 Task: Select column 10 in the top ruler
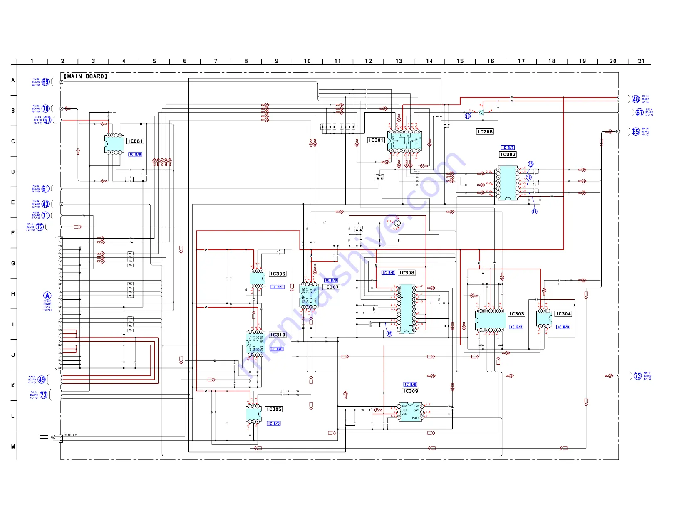tap(307, 61)
